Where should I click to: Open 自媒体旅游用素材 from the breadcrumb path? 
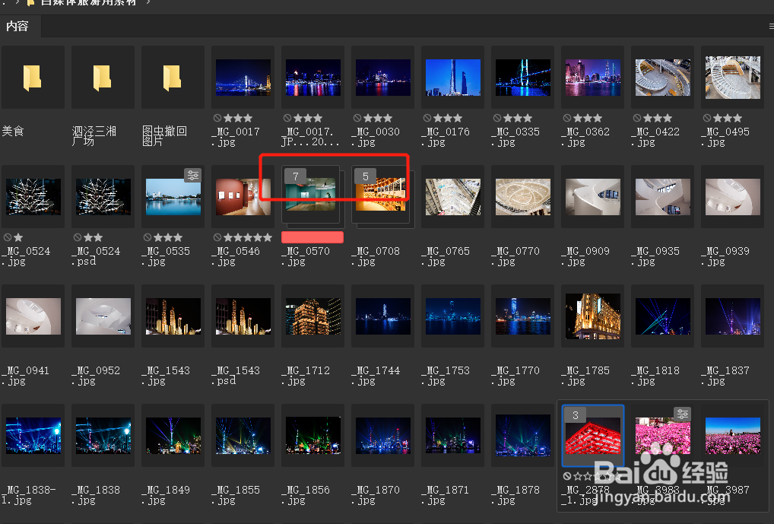click(x=90, y=3)
